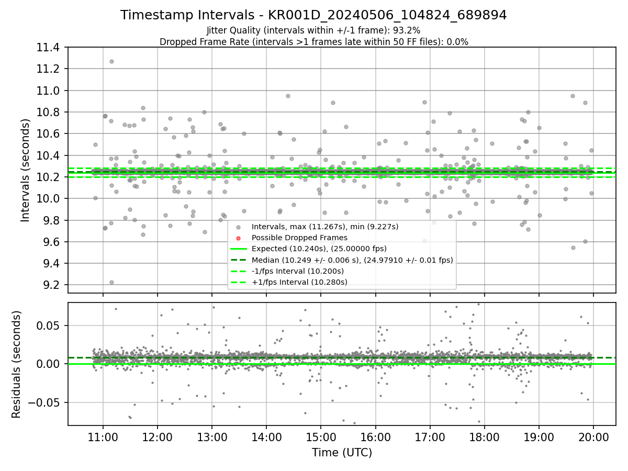The width and height of the screenshot is (628, 471).
Task: Click the gray dot marker beside Intervals legend entry
Action: coord(238,227)
